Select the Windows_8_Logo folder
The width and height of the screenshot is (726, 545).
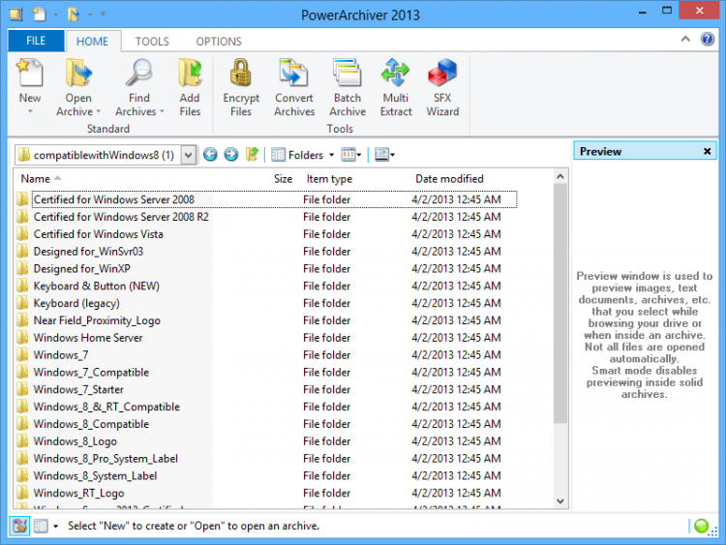[x=76, y=441]
